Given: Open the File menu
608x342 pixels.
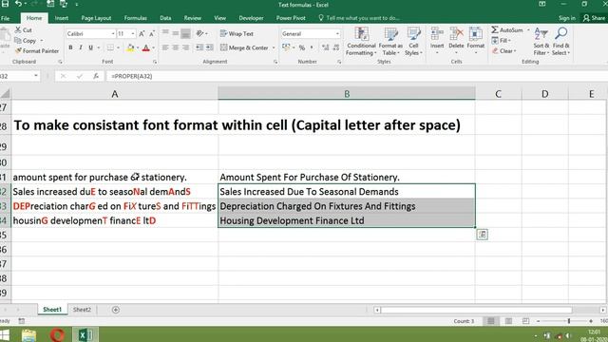Looking at the screenshot, I should click(6, 18).
